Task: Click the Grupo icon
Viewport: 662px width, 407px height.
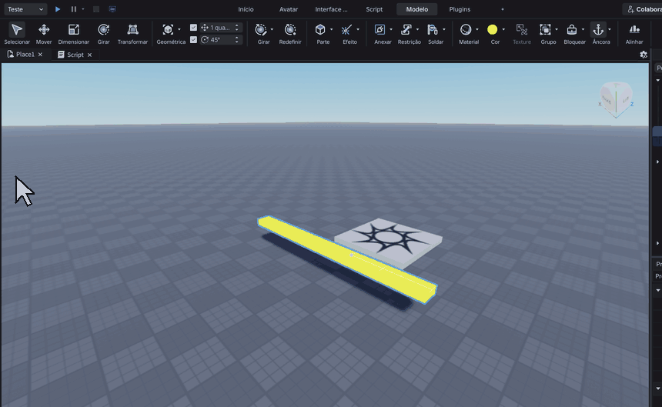Action: 545,29
